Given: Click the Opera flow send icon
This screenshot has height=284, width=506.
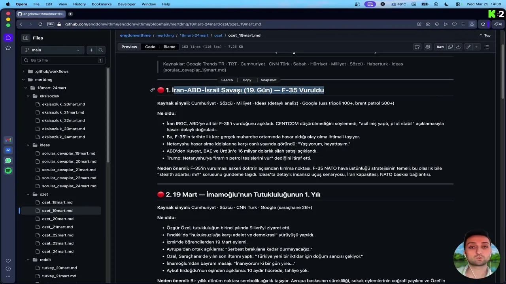Looking at the screenshot, I should pos(446,24).
